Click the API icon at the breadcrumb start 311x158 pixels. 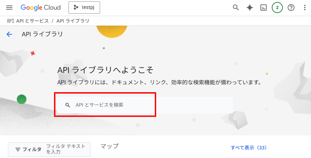pos(11,21)
